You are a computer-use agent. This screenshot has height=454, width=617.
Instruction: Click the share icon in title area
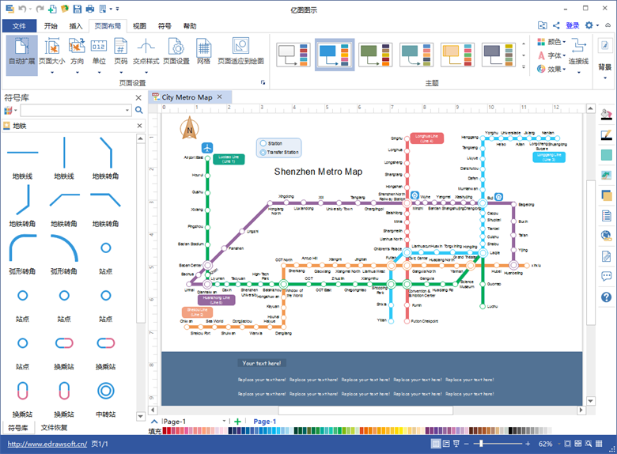tap(556, 25)
